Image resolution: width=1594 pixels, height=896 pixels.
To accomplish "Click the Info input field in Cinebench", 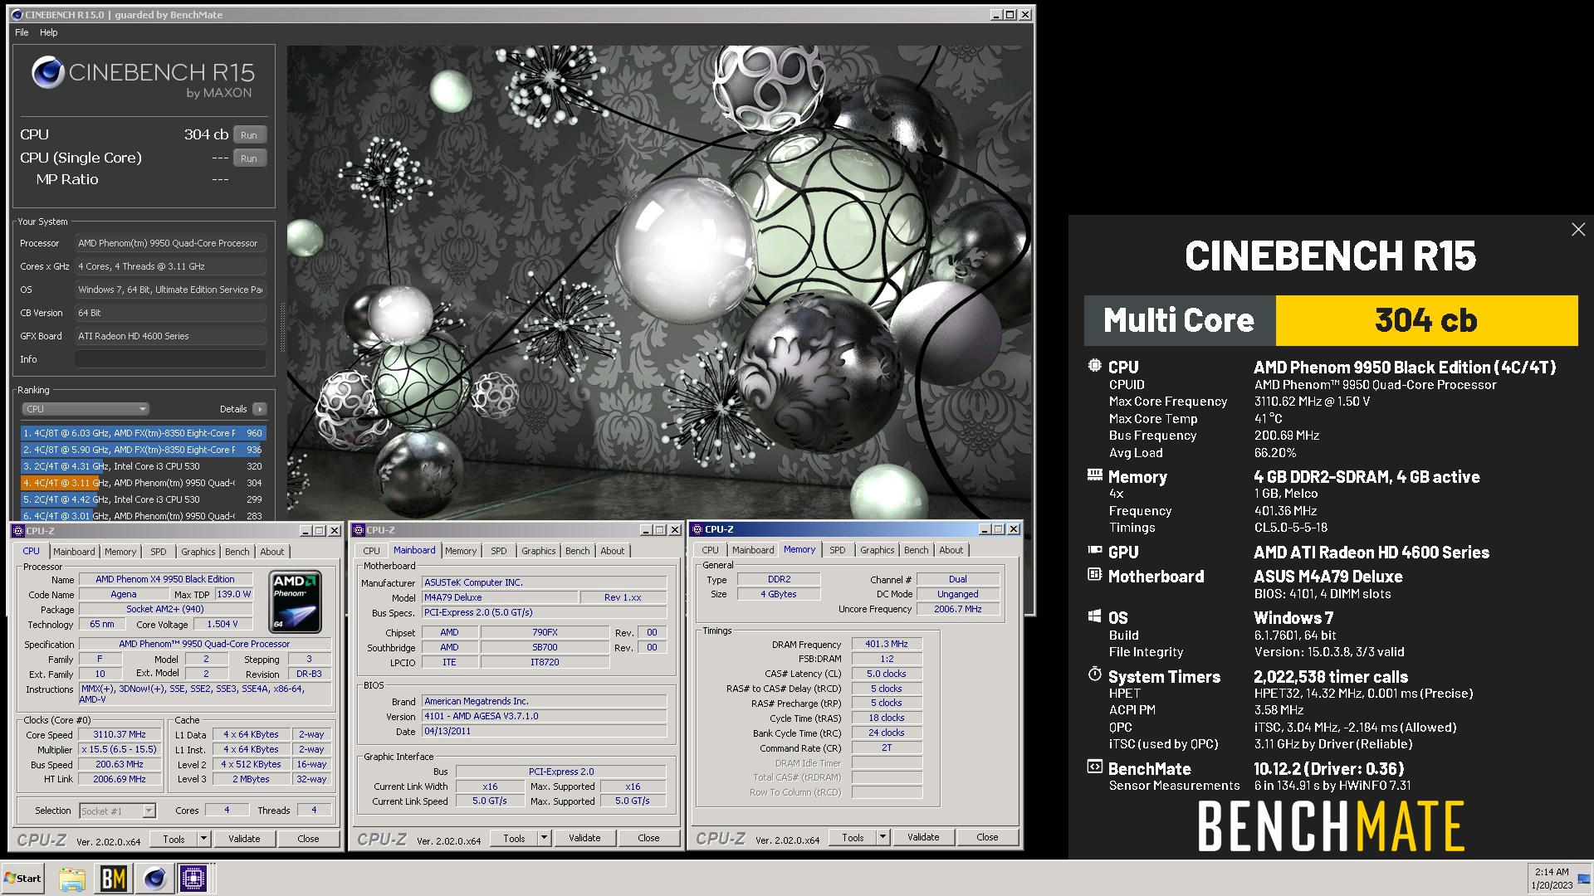I will [x=170, y=359].
